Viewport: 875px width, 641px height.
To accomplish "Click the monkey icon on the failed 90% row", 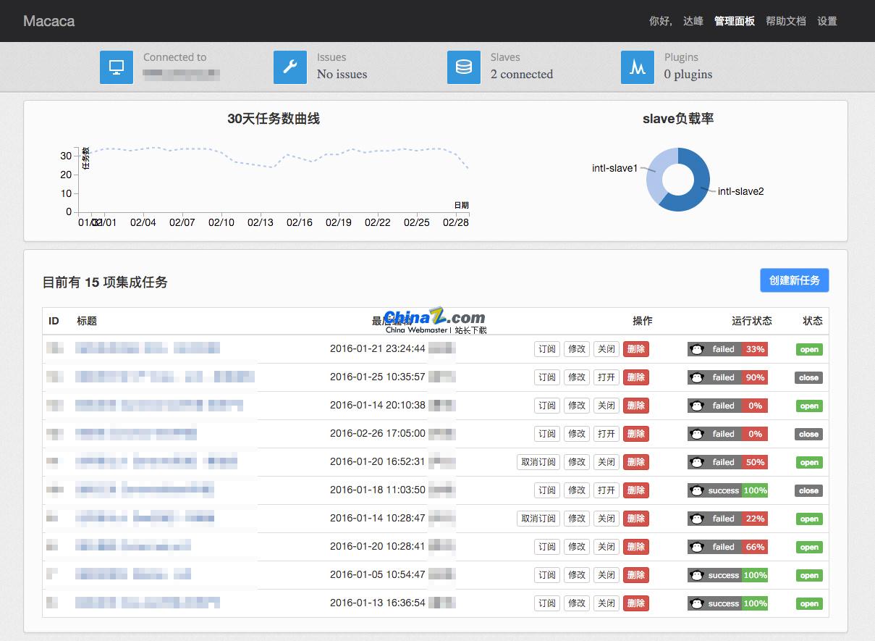I will click(x=697, y=377).
